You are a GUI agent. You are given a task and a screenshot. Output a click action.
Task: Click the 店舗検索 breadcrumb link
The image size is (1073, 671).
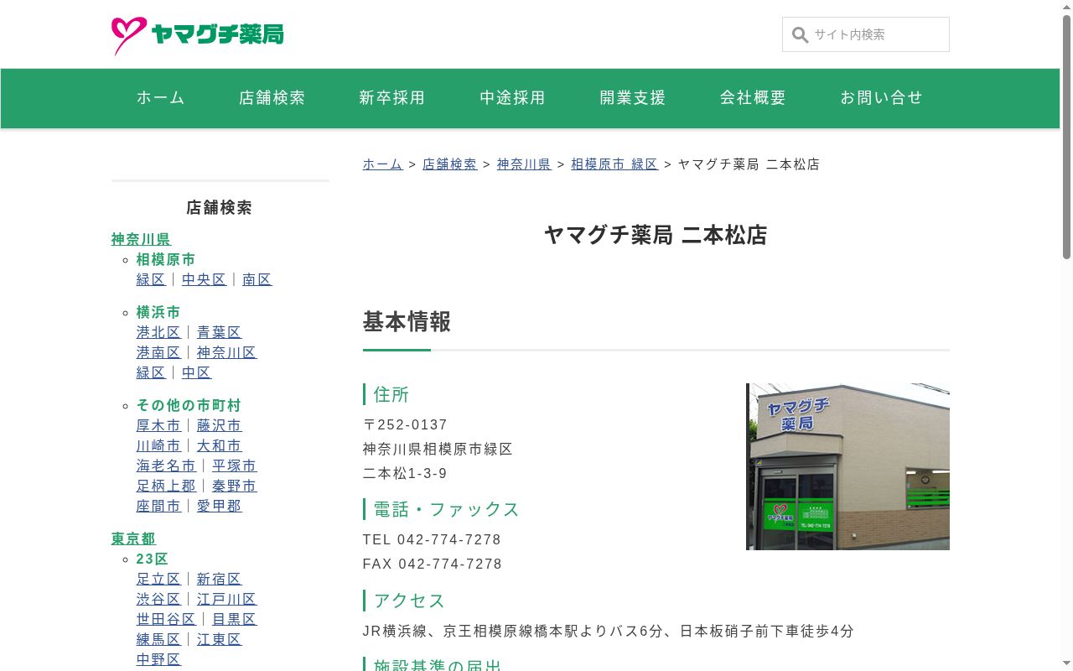(x=450, y=164)
